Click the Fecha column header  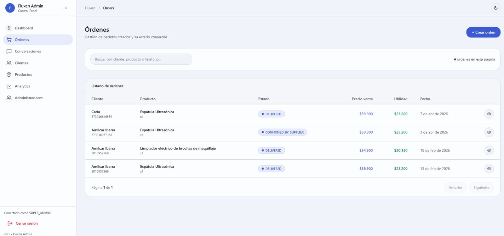click(x=425, y=99)
